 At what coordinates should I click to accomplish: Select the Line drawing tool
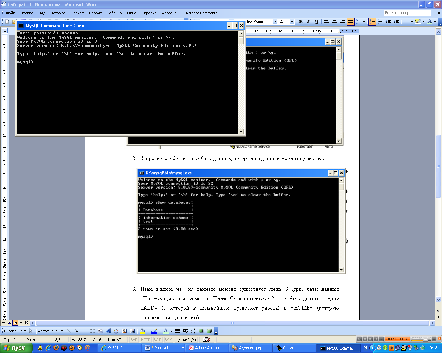coord(68,331)
